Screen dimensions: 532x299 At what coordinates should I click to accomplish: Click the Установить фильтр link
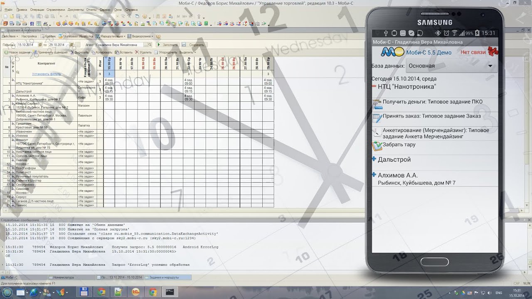click(46, 74)
